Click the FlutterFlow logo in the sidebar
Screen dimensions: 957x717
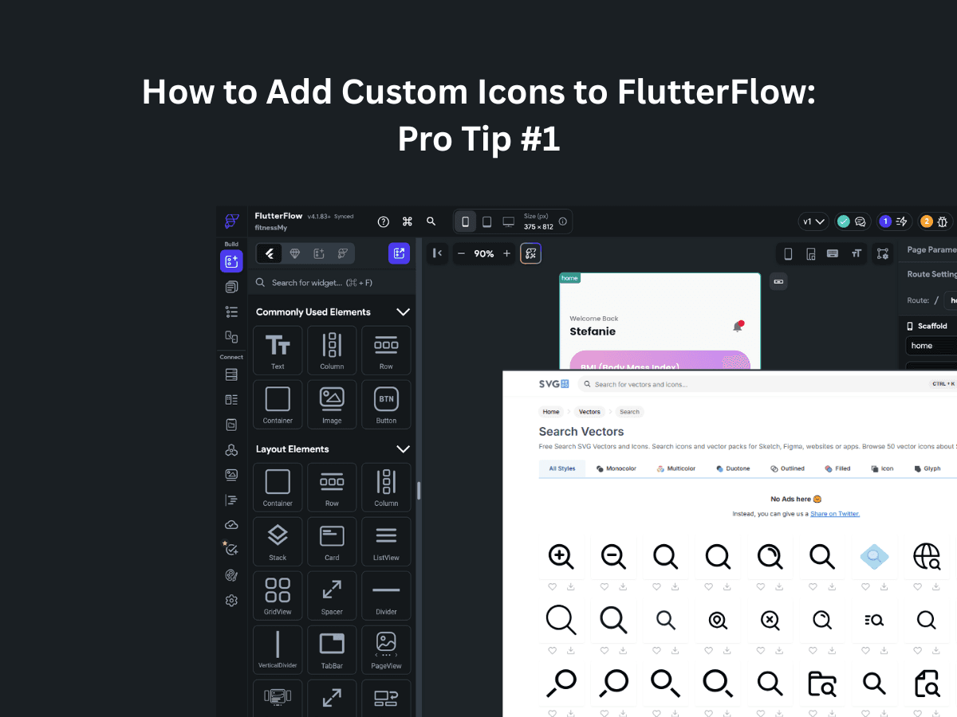[231, 221]
